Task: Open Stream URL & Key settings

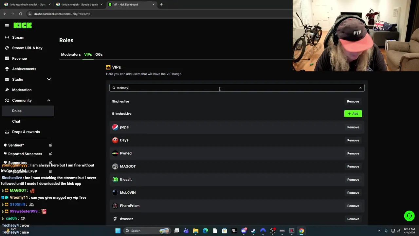Action: point(27,48)
